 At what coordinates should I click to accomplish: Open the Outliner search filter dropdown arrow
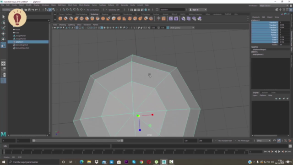pyautogui.click(x=49, y=20)
